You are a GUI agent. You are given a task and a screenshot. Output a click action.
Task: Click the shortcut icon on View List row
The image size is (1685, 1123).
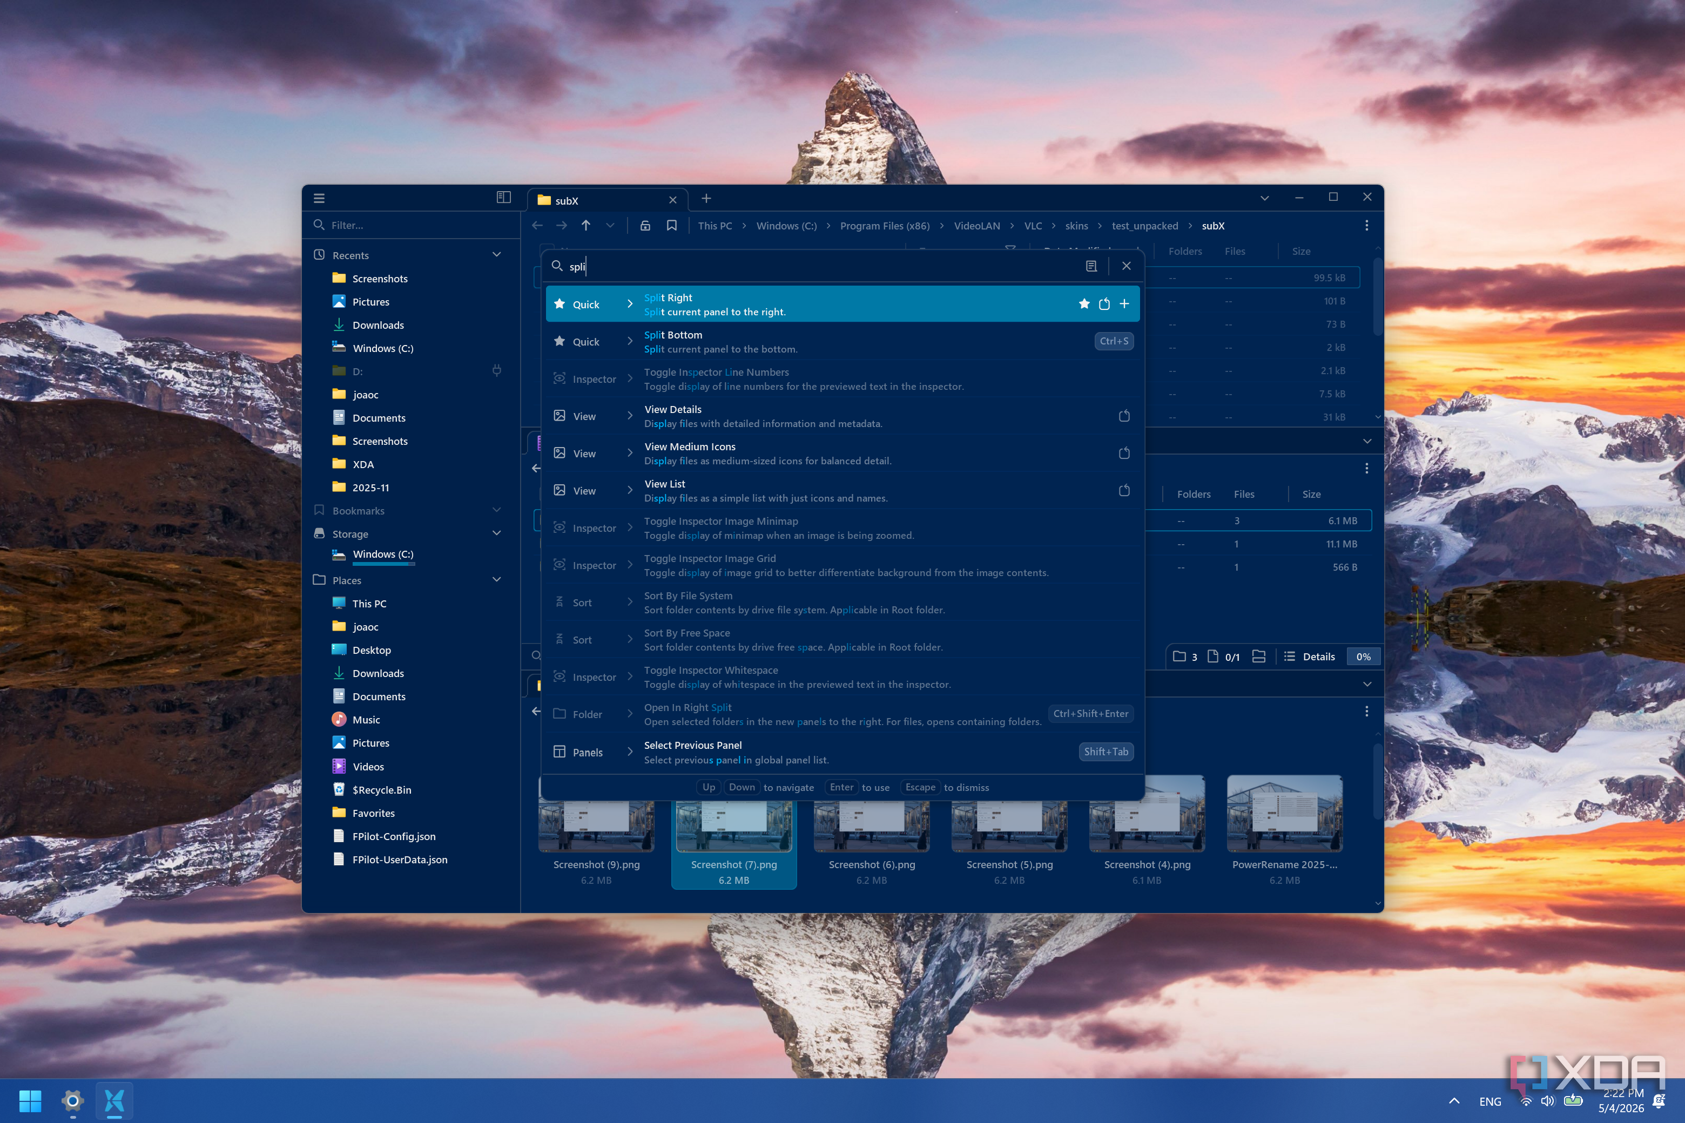pyautogui.click(x=1124, y=491)
